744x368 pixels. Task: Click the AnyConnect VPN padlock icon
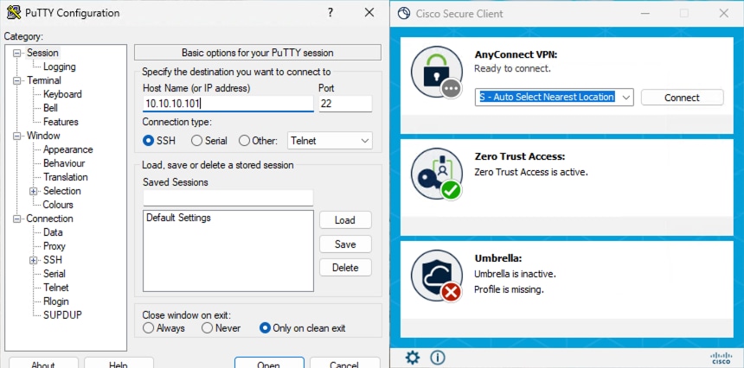437,72
